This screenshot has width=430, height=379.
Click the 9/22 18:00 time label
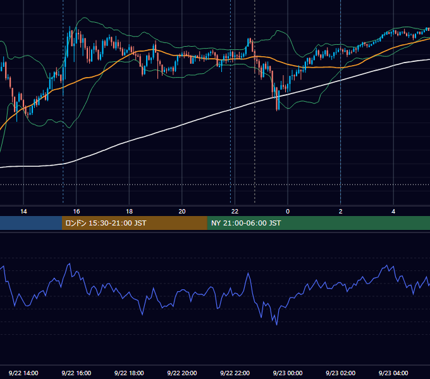click(x=129, y=373)
